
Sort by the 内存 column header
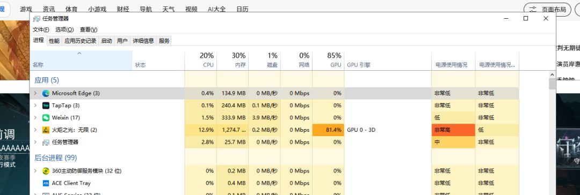click(233, 60)
